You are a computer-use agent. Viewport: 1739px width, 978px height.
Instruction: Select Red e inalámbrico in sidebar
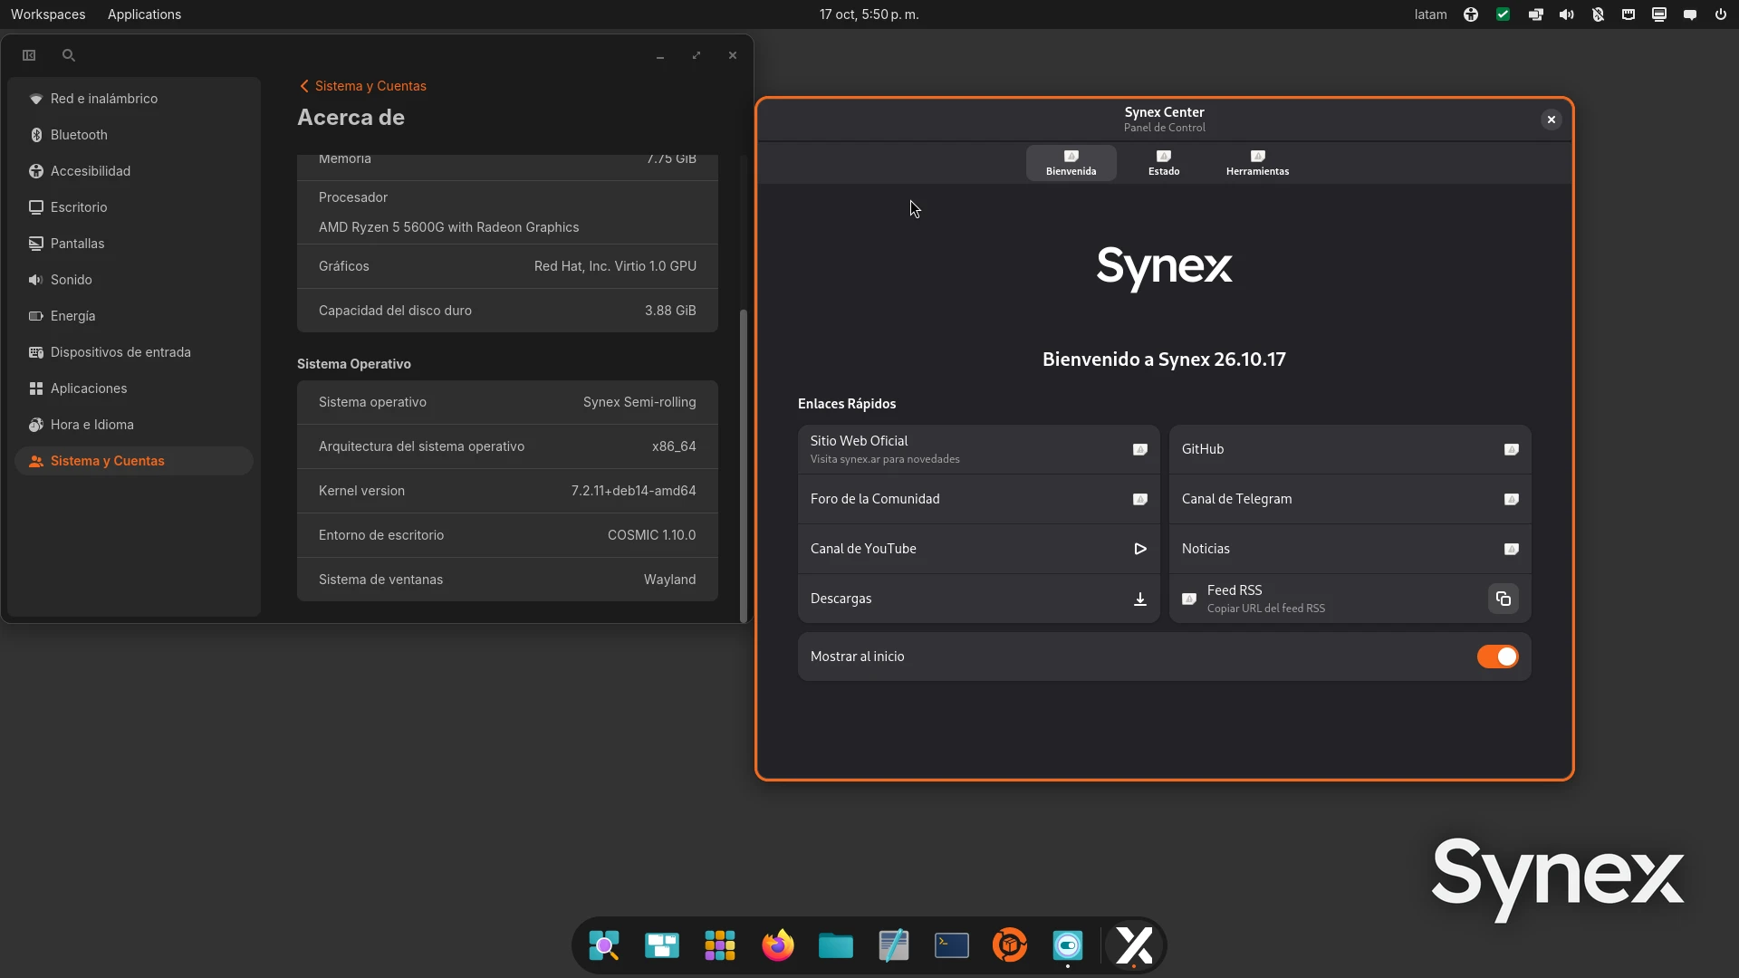(134, 99)
